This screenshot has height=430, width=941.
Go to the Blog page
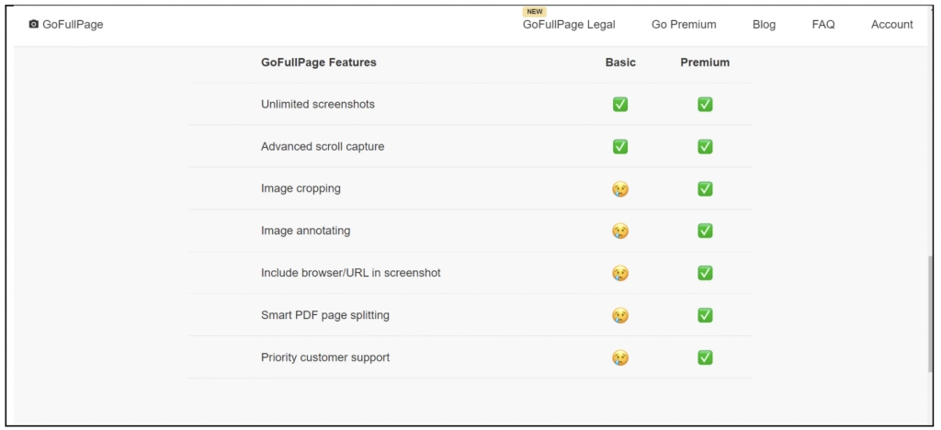pos(764,25)
